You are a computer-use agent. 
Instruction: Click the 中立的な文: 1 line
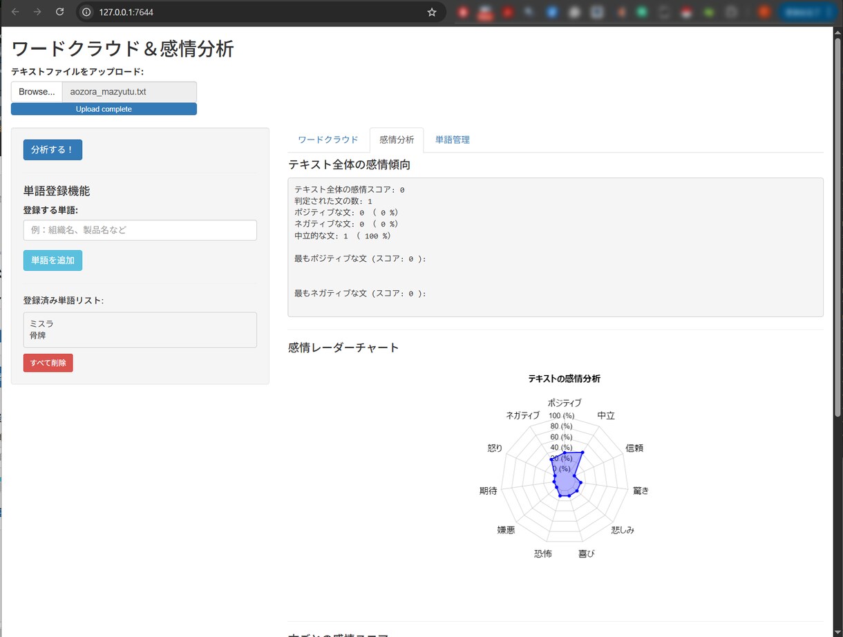point(343,236)
